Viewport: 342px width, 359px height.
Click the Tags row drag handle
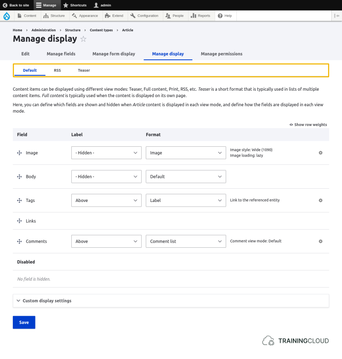point(19,201)
